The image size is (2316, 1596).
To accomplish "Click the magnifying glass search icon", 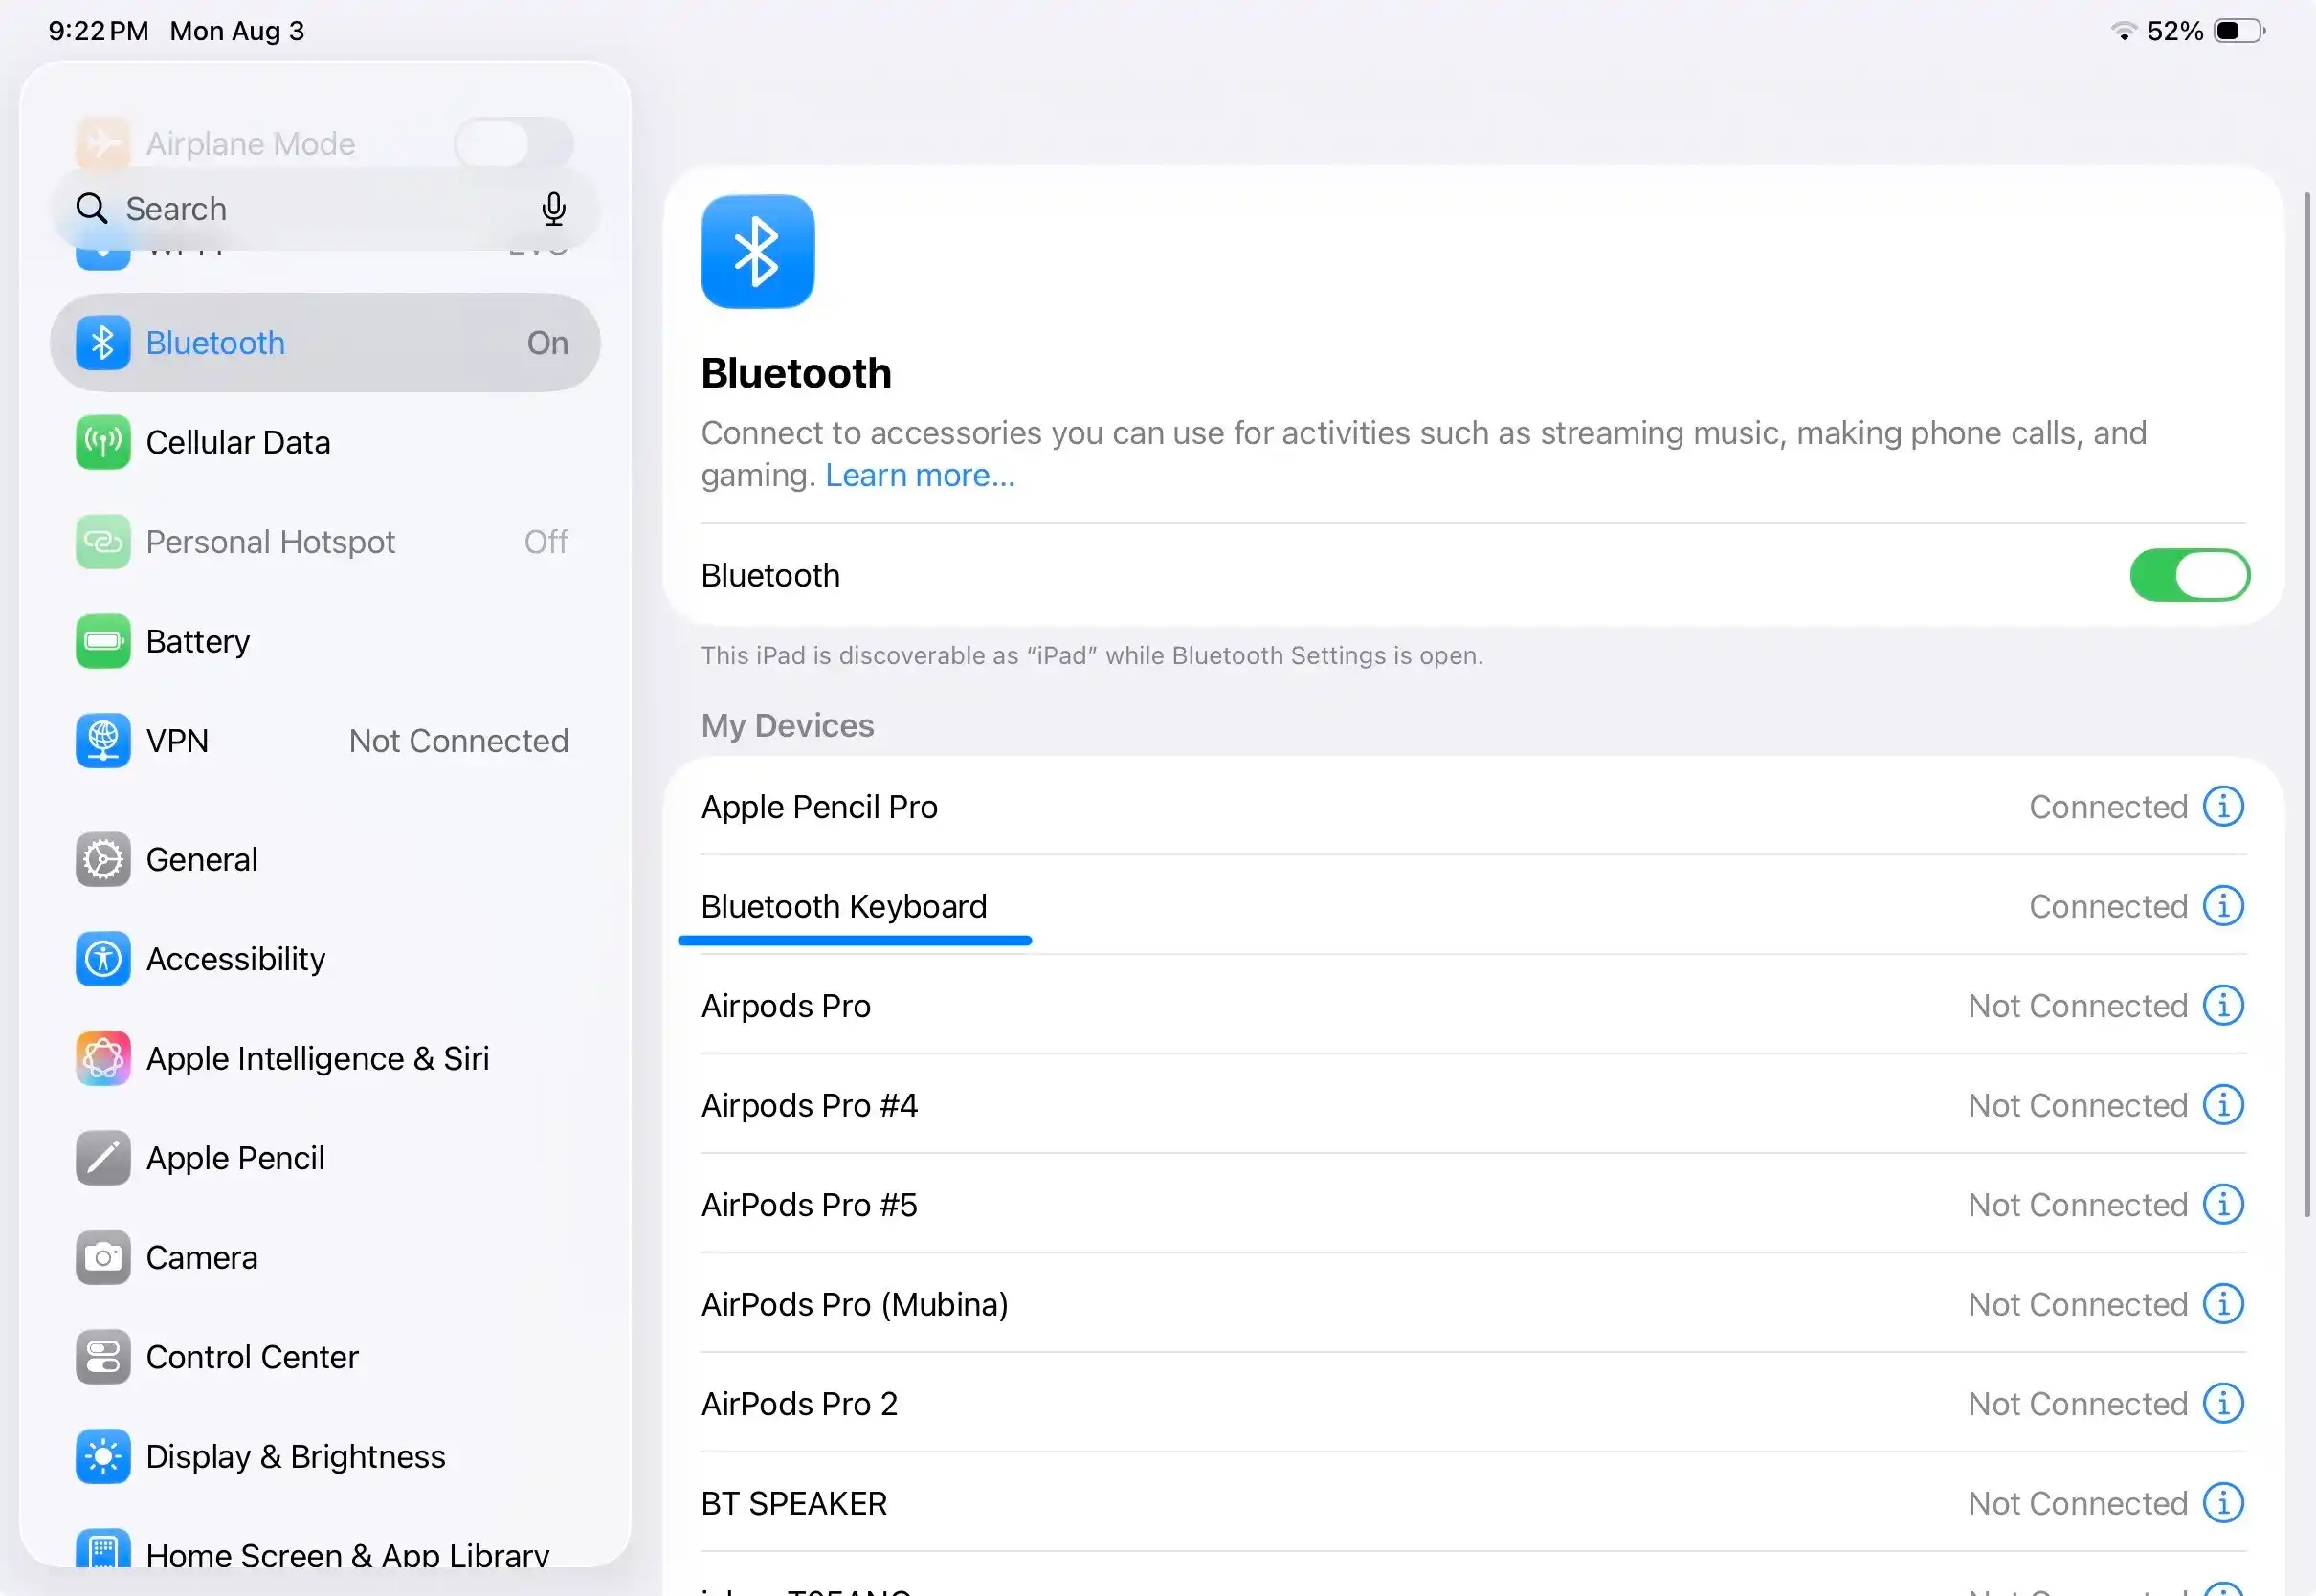I will 92,209.
